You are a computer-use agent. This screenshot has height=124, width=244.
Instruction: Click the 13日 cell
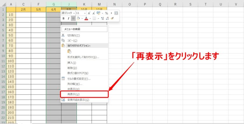11,77
